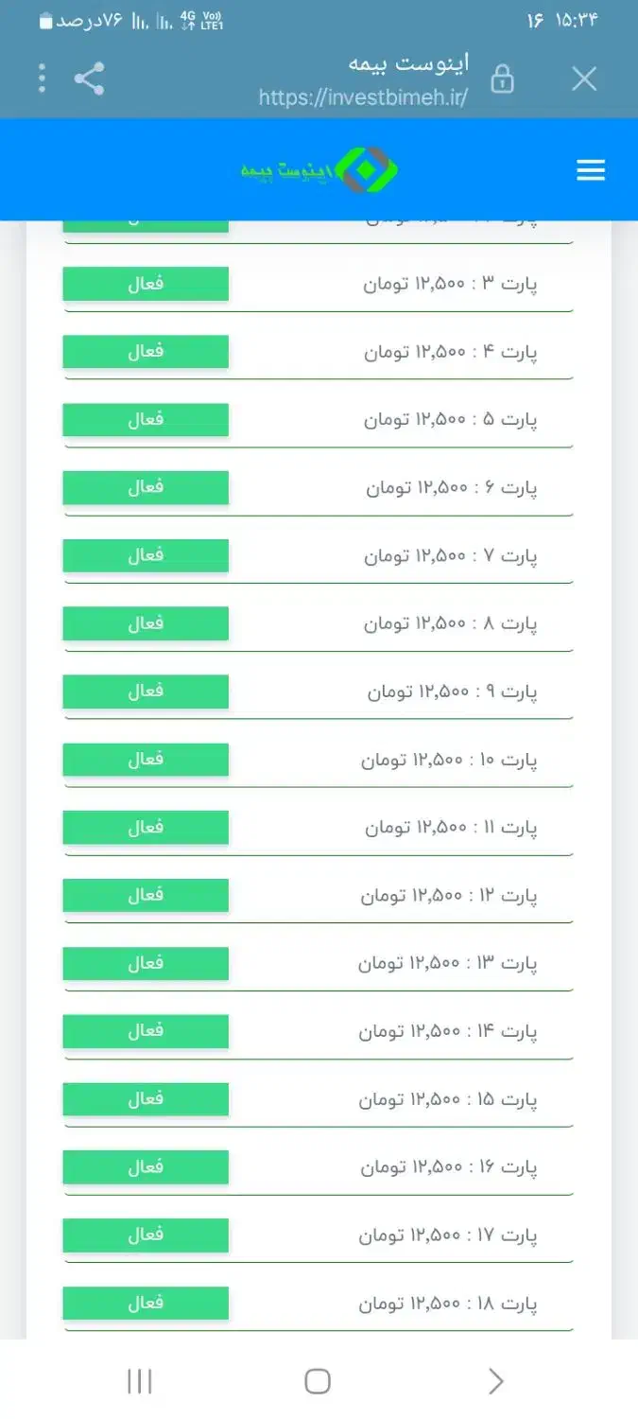Close the in-app browser tab
The image size is (638, 1419).
pyautogui.click(x=584, y=79)
